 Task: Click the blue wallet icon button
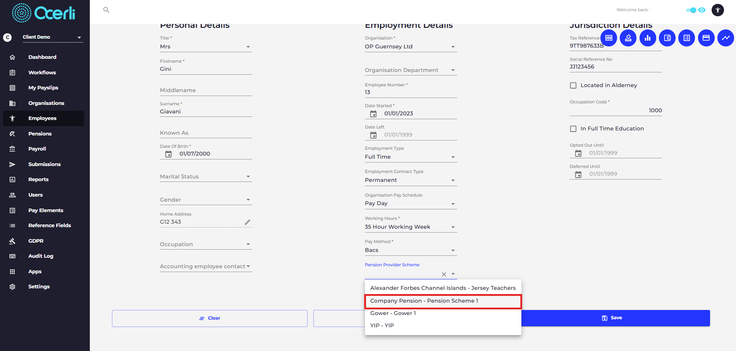coord(667,38)
